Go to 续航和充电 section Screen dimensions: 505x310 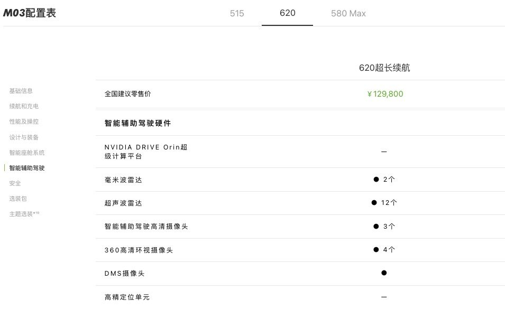click(24, 106)
